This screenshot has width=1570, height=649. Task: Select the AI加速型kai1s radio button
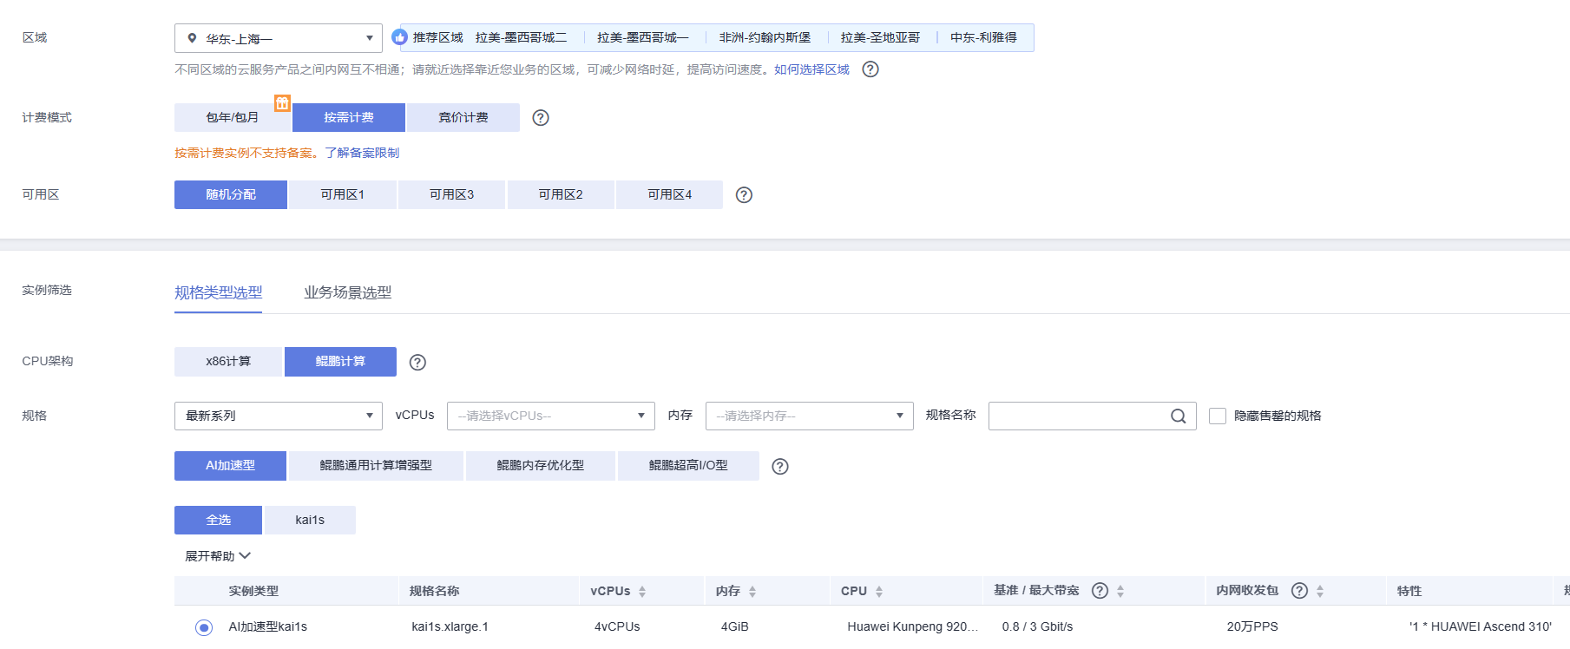point(204,627)
